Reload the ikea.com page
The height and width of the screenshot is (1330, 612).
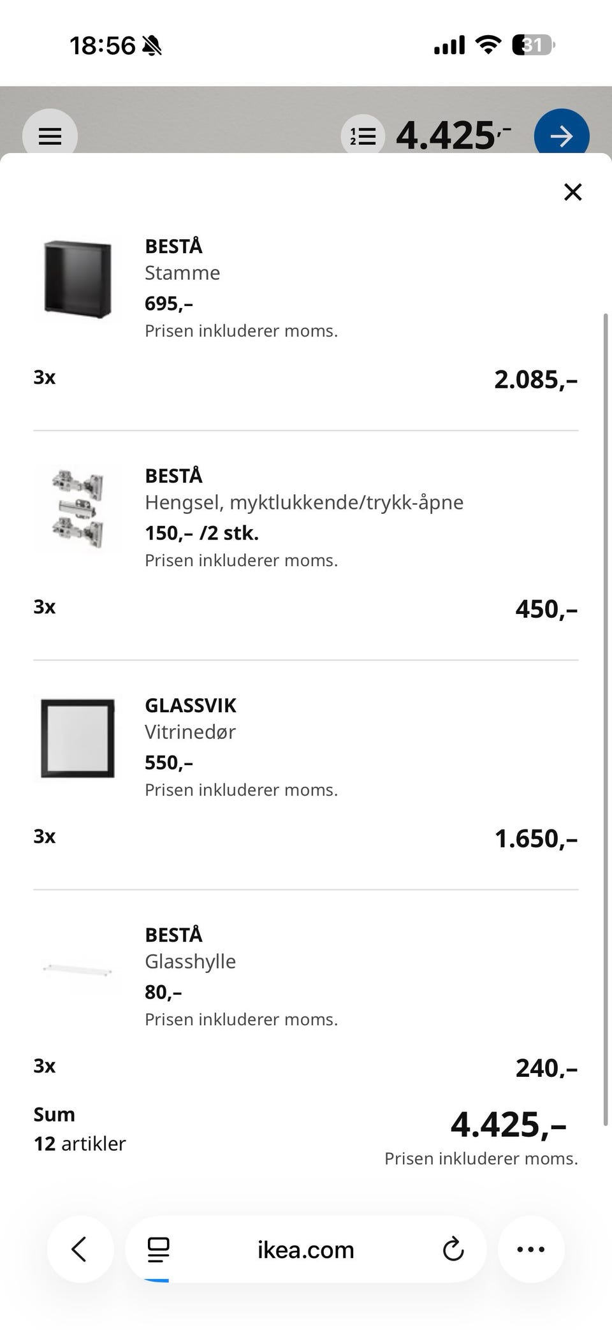(453, 1249)
